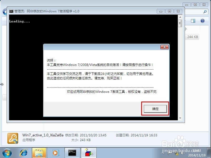Maximize the activation console window
211x158 pixels.
point(169,11)
